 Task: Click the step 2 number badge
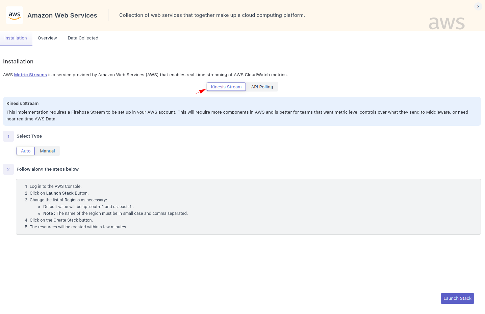[8, 169]
